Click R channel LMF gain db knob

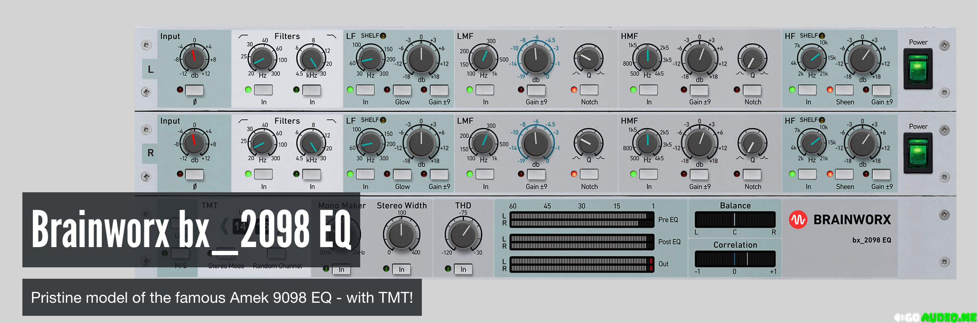click(535, 143)
